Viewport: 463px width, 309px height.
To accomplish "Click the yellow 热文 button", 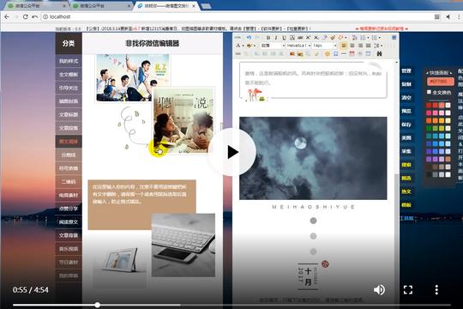I will [x=406, y=191].
